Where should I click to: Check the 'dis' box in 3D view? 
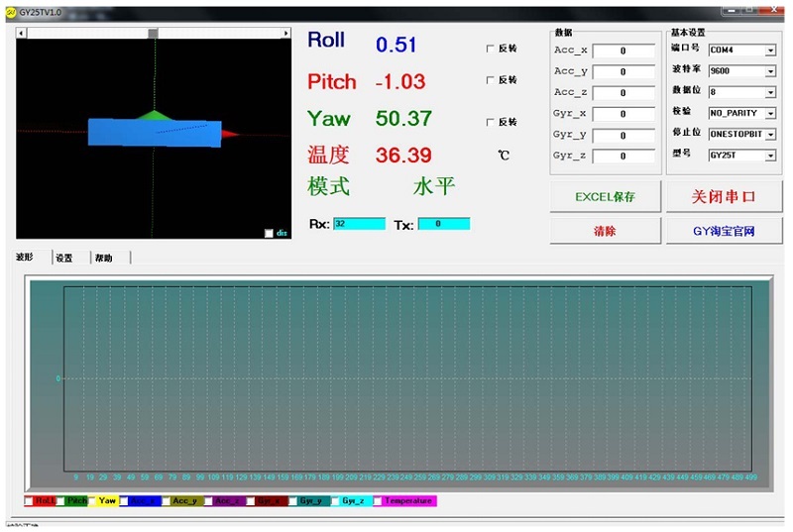269,234
